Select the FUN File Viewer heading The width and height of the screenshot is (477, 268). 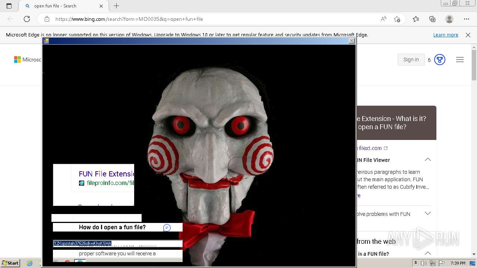373,160
